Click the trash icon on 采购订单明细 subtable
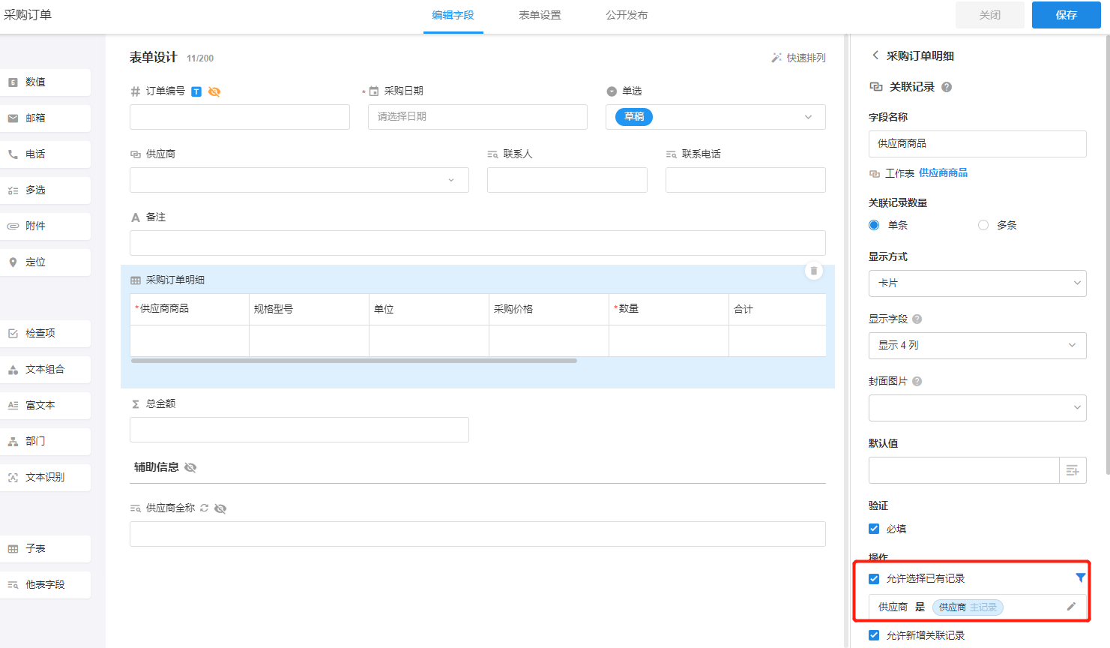This screenshot has width=1110, height=648. (x=813, y=271)
